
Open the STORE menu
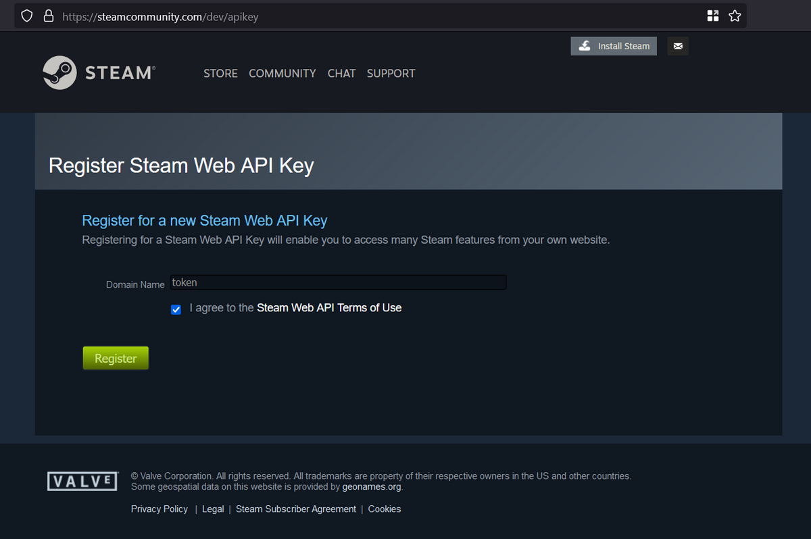tap(220, 73)
